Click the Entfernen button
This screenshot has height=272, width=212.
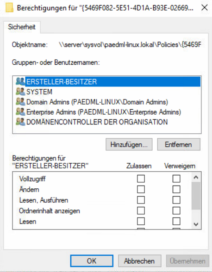(x=179, y=144)
